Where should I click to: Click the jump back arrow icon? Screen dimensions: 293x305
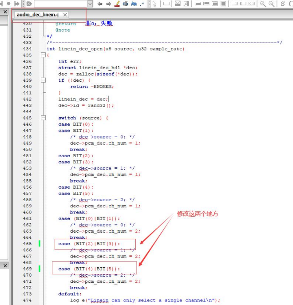(100, 4)
